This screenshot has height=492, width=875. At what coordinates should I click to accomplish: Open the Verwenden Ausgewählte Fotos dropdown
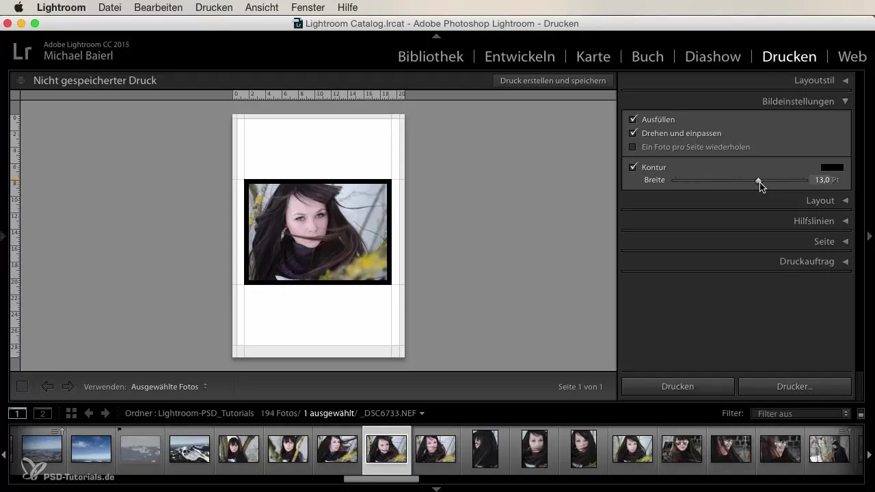(170, 387)
